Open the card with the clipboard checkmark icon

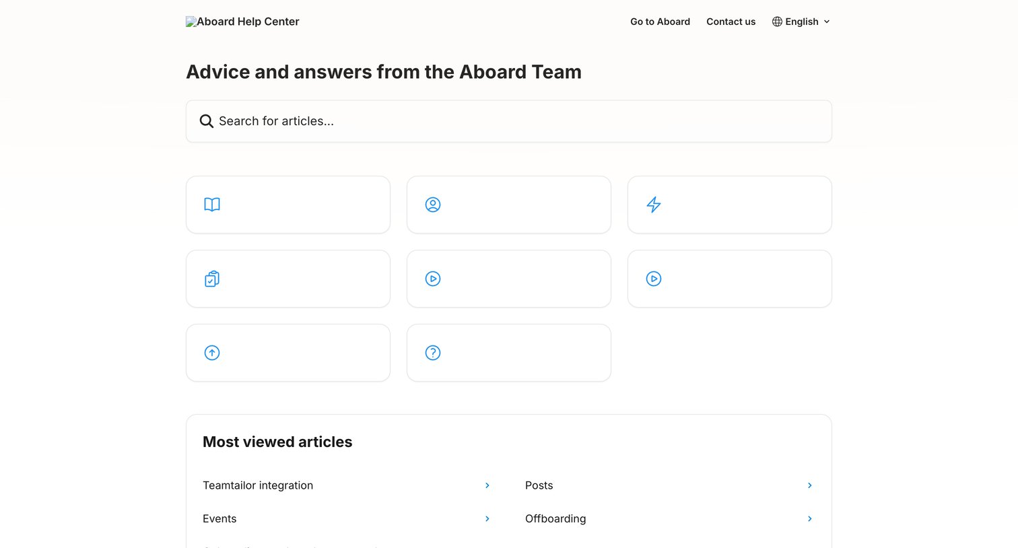click(x=288, y=279)
